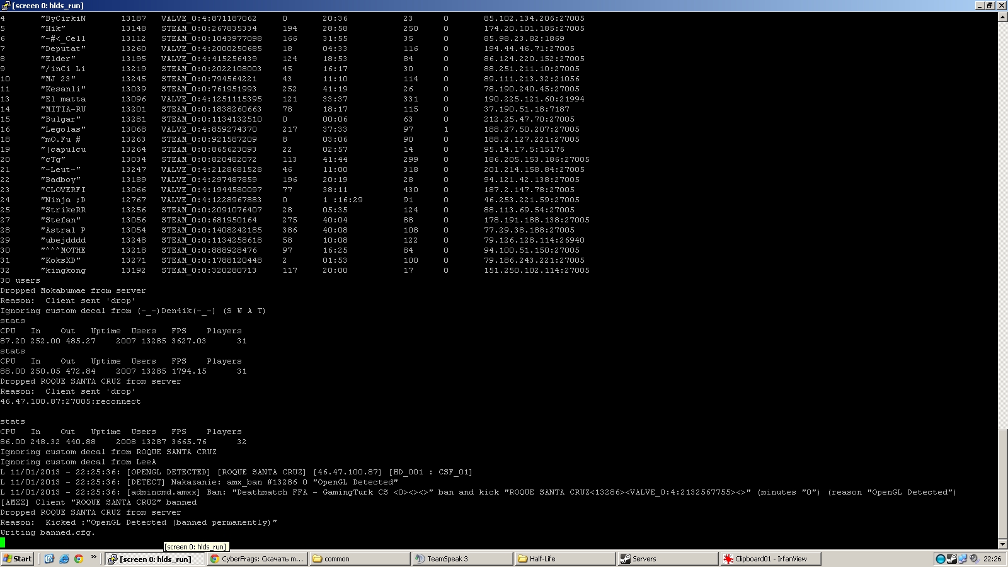Launch Show Desktop from Quick Launch
The height and width of the screenshot is (567, 1008).
coord(49,559)
